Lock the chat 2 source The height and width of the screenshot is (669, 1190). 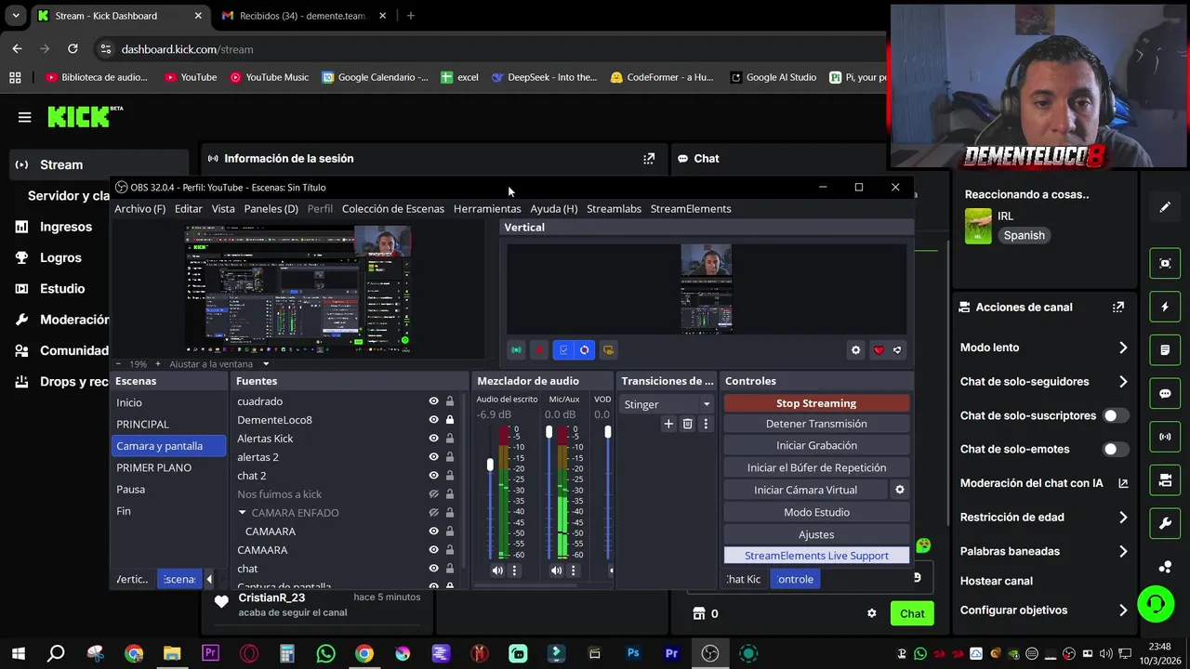(450, 476)
